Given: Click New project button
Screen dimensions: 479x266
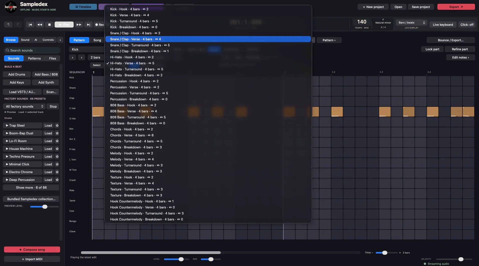Looking at the screenshot, I should 373,7.
